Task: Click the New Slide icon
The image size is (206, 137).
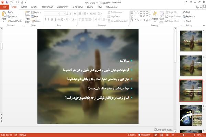Action: (27, 14)
